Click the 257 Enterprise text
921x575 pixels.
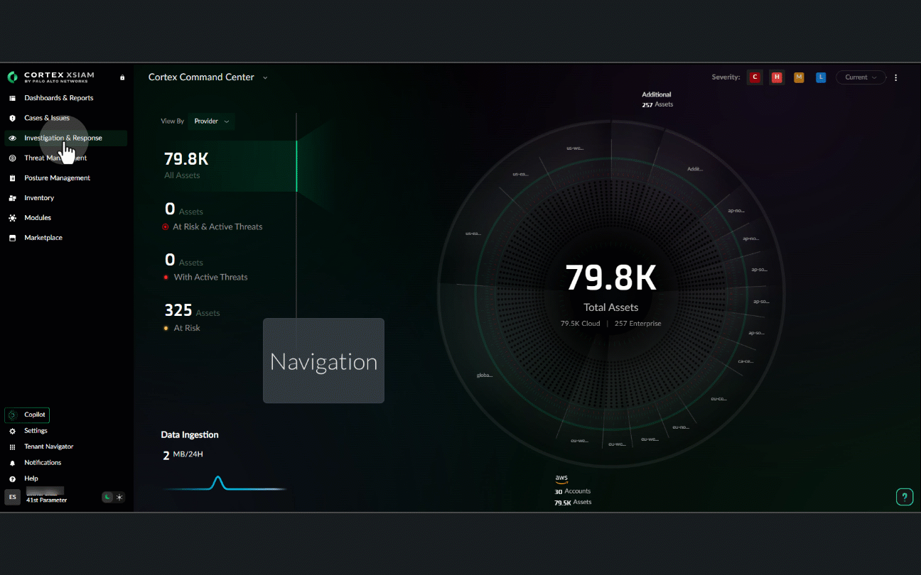click(x=638, y=324)
